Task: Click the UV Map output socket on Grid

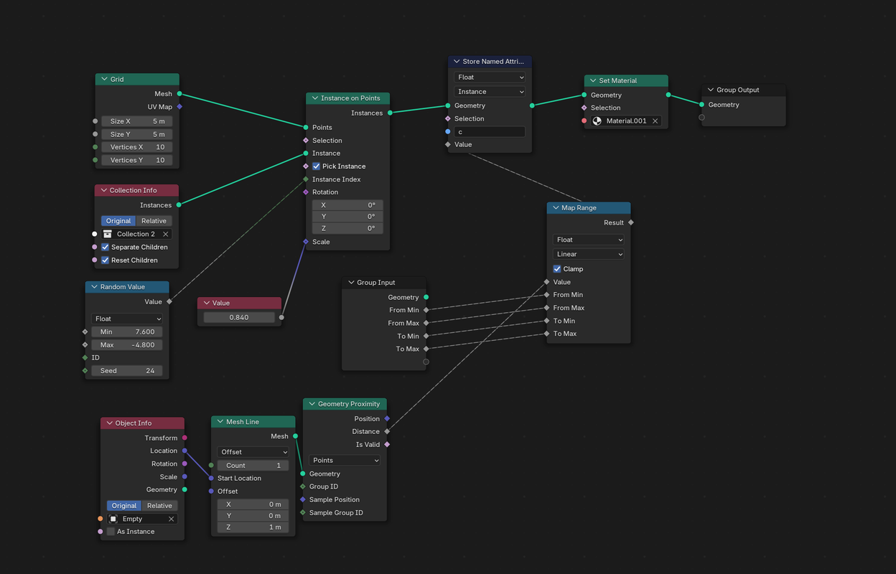Action: coord(179,107)
